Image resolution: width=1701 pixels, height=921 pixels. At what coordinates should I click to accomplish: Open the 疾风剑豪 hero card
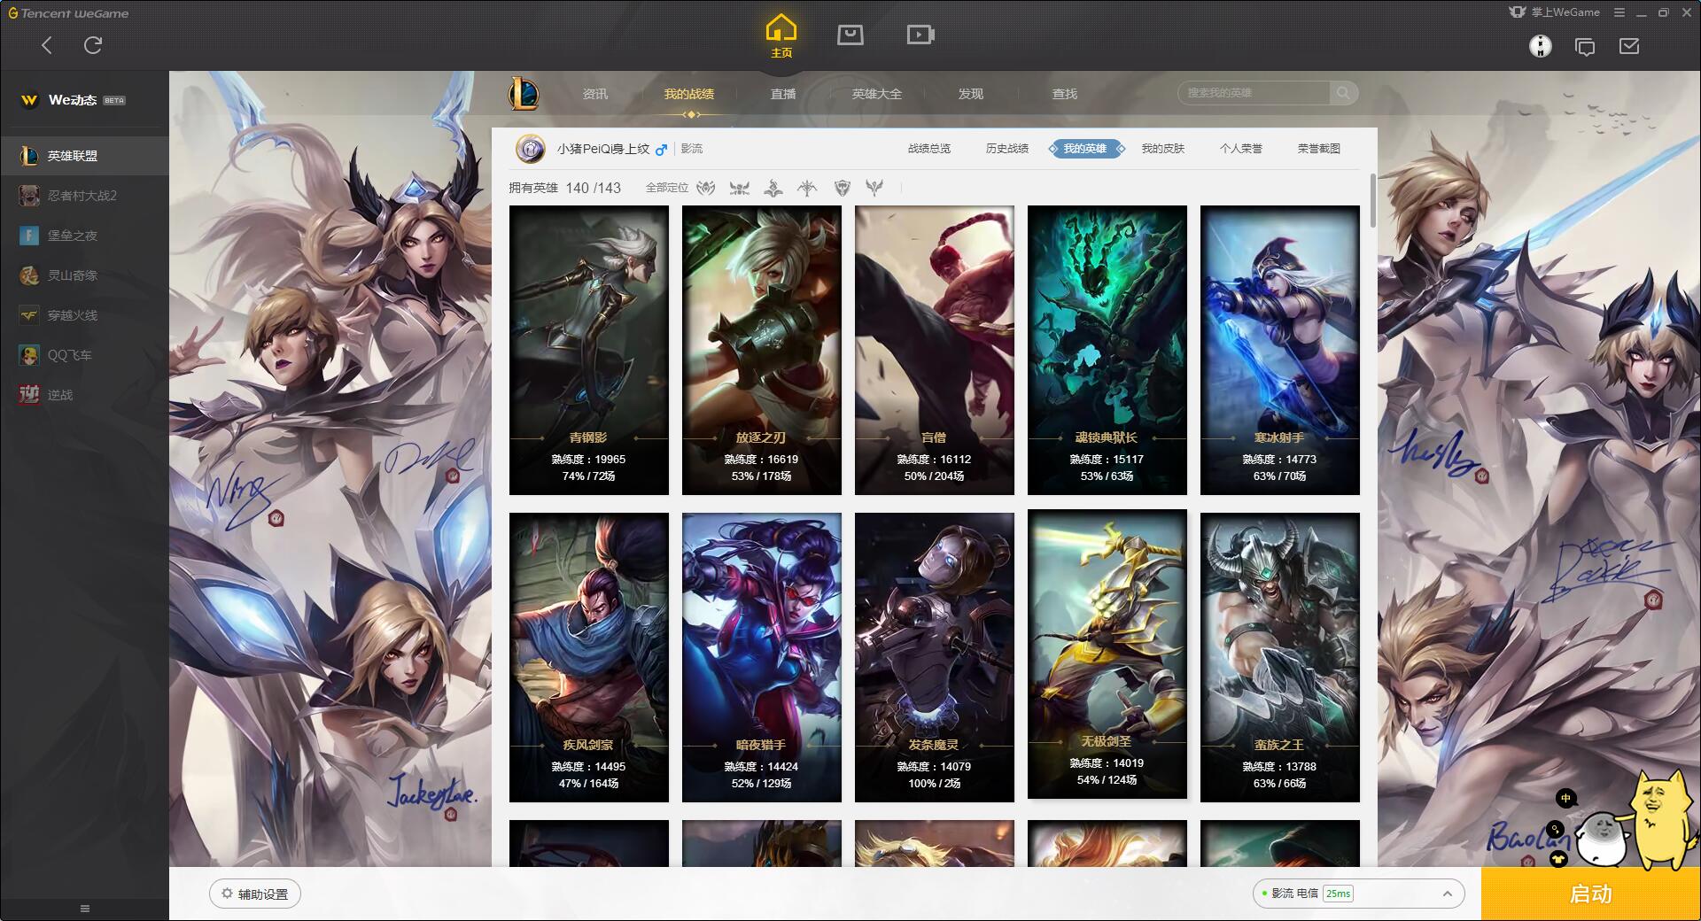point(589,657)
